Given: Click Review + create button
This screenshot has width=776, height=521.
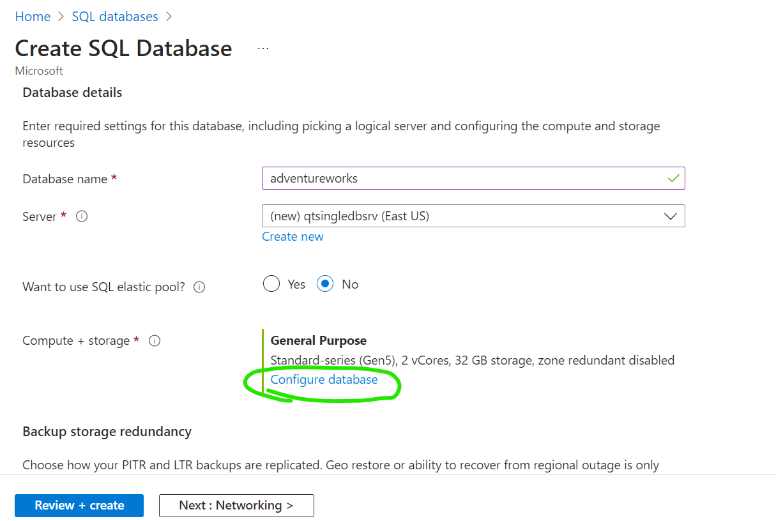Looking at the screenshot, I should pyautogui.click(x=79, y=506).
